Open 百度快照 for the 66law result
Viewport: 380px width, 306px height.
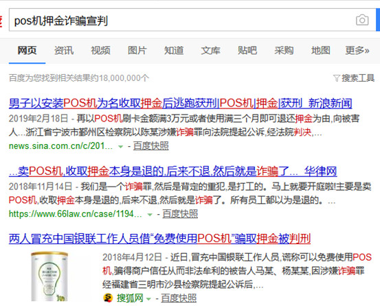(x=180, y=214)
